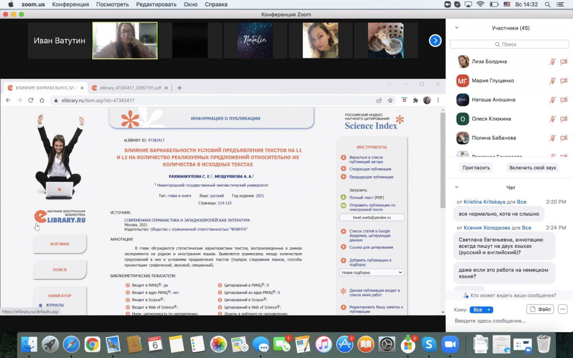Image resolution: width=573 pixels, height=358 pixels.
Task: Click the microphone icon for Полина Бабанова
Action: [552, 138]
